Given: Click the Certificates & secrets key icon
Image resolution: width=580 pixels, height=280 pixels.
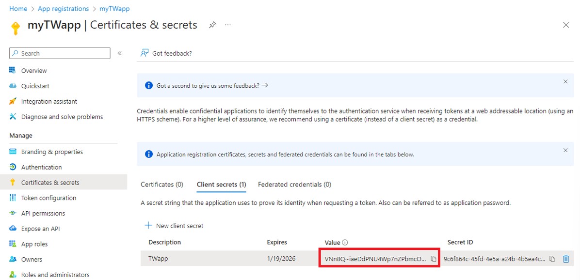Looking at the screenshot, I should (13, 183).
